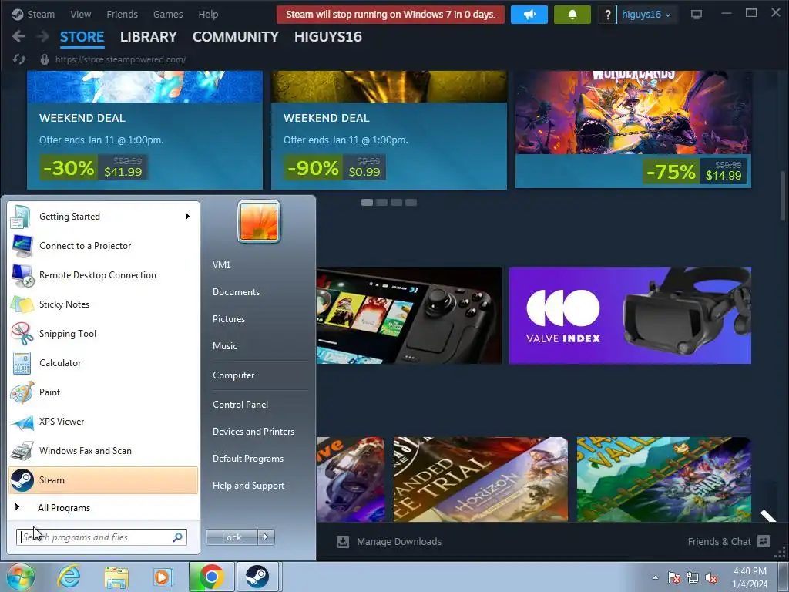Open the HIGUYS16 profile tab
The width and height of the screenshot is (789, 592).
click(328, 37)
